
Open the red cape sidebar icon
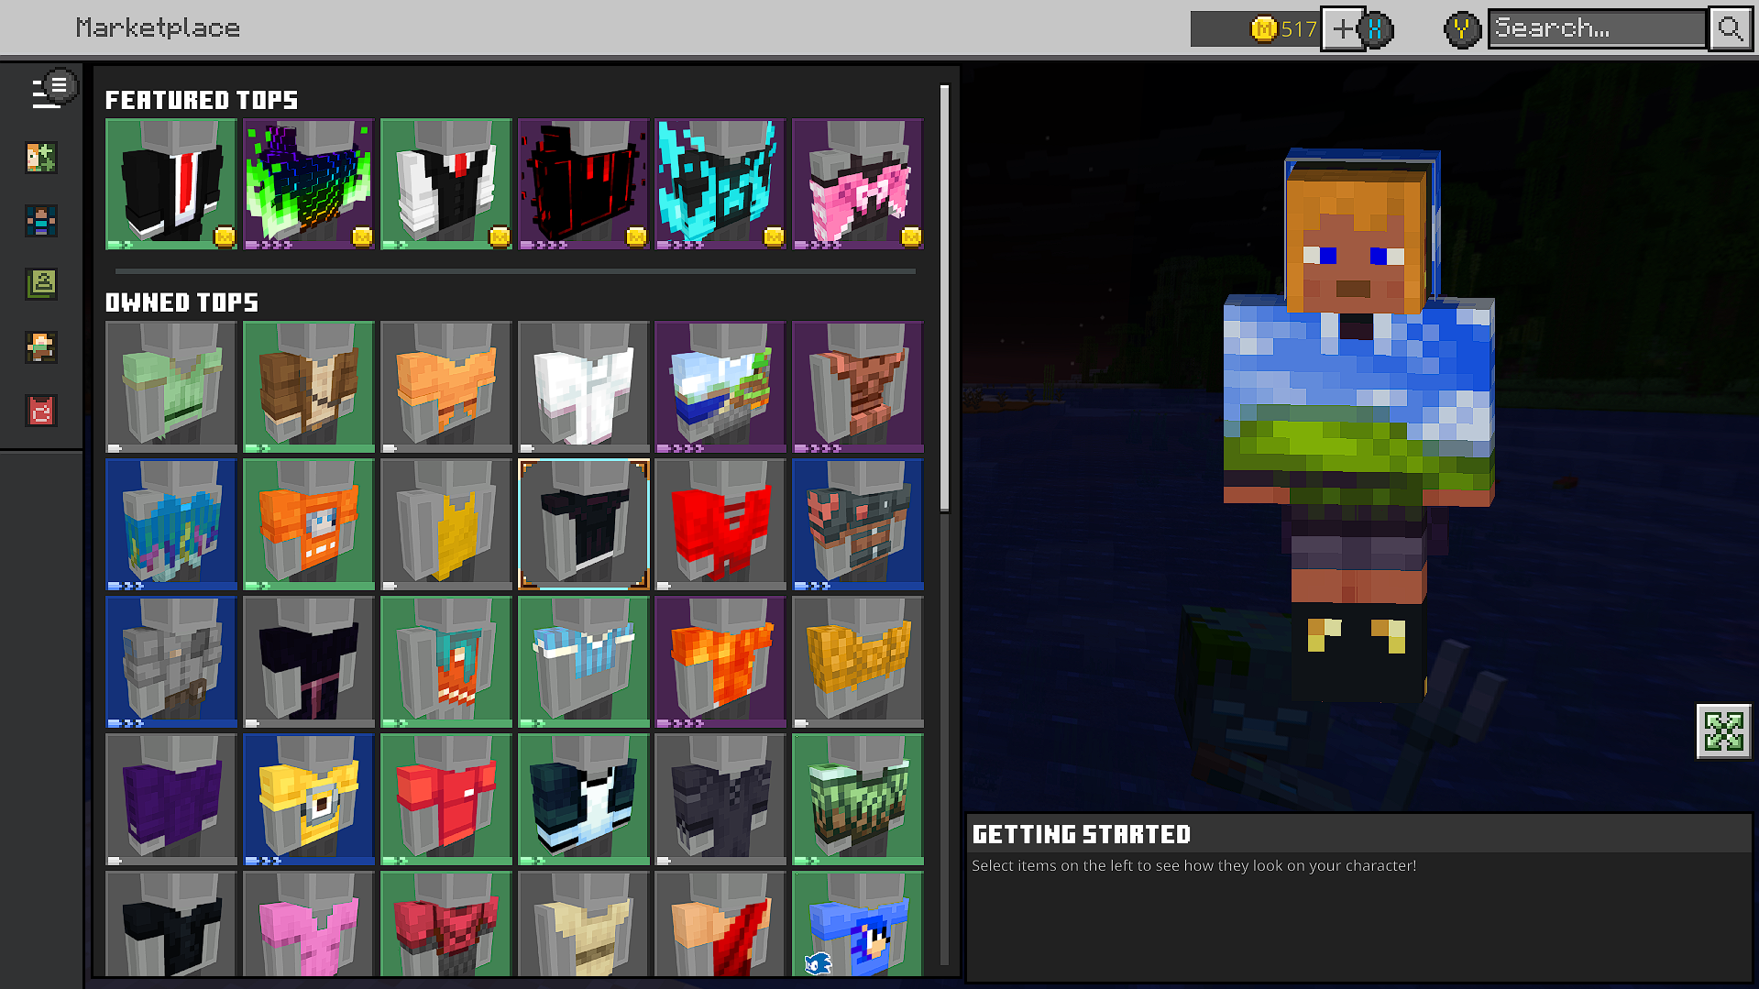41,411
